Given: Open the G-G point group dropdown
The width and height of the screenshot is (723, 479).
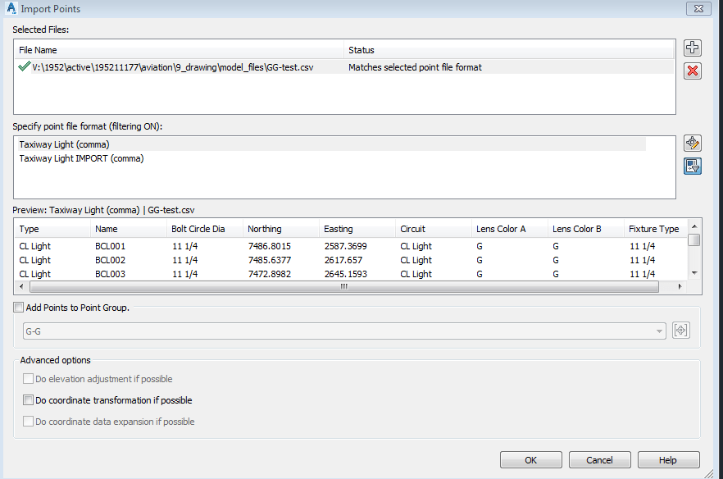Looking at the screenshot, I should pos(660,330).
